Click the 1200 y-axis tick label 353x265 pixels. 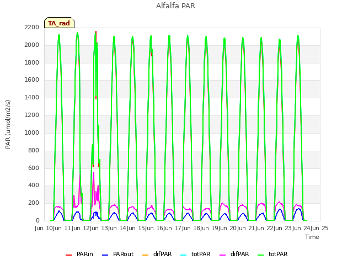click(32, 115)
